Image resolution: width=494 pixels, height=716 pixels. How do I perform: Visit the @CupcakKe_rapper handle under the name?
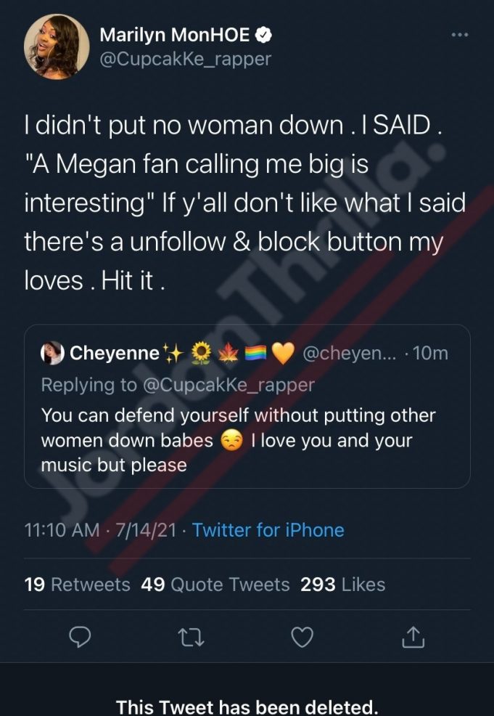tap(184, 58)
